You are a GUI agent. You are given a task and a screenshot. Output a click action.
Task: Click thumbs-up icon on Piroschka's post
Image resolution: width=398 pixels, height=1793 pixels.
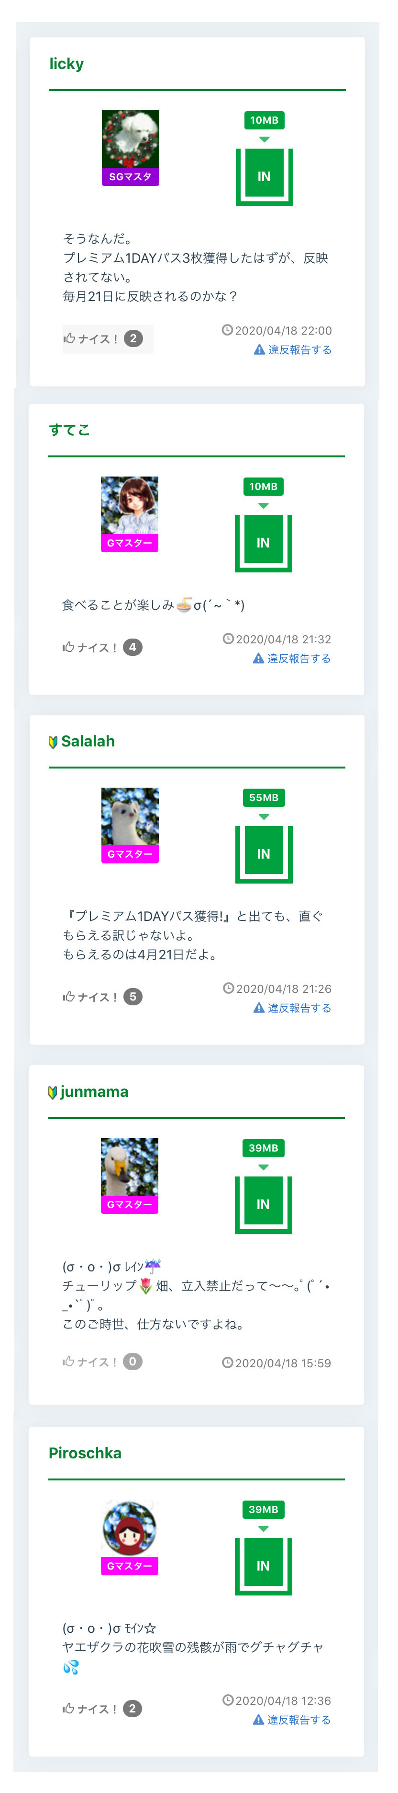pos(68,1708)
